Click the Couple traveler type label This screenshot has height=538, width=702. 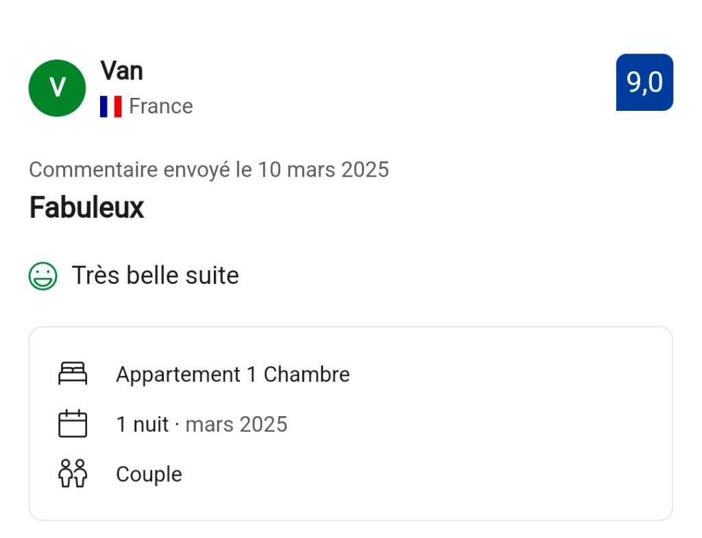149,474
